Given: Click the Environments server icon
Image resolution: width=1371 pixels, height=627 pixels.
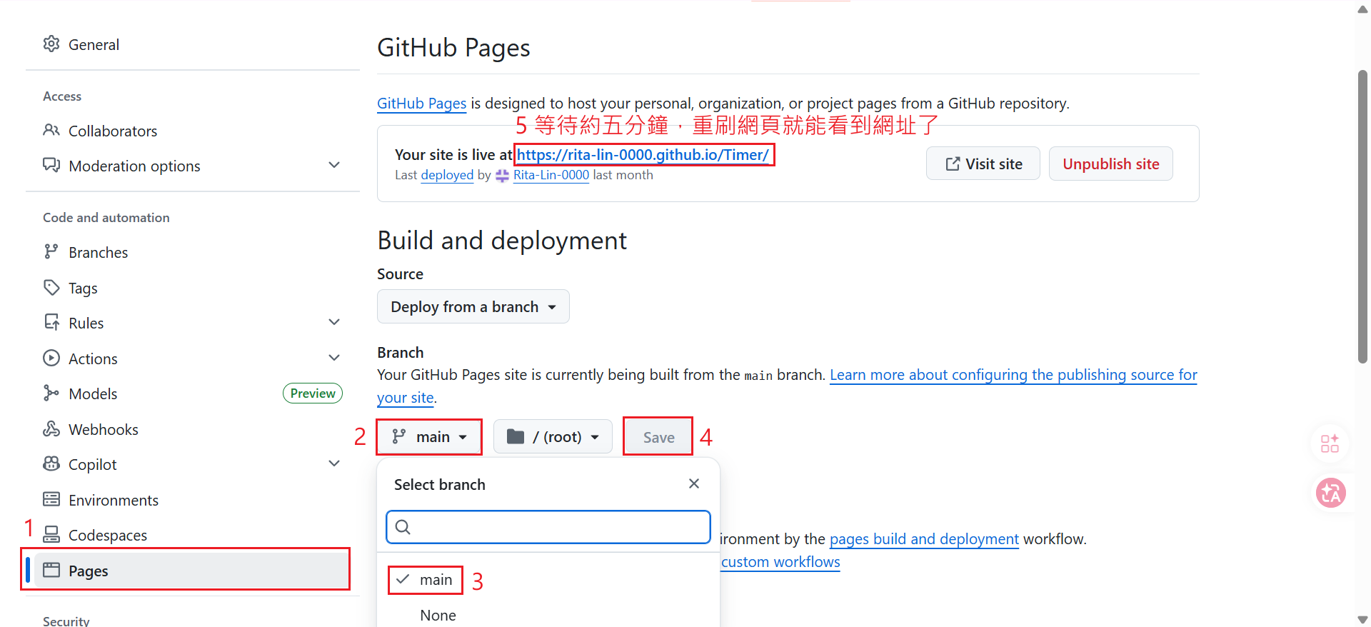Looking at the screenshot, I should tap(51, 500).
